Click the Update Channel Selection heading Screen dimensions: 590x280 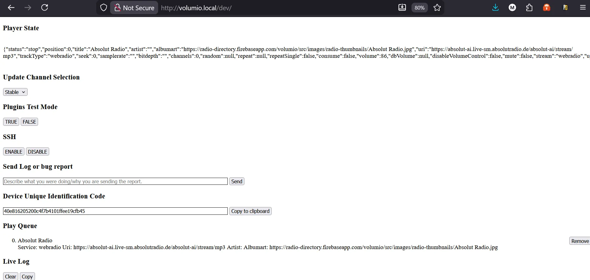(x=41, y=77)
